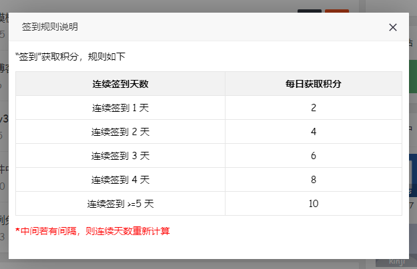Click the points value 4 cell
Image resolution: width=417 pixels, height=269 pixels.
(x=313, y=132)
